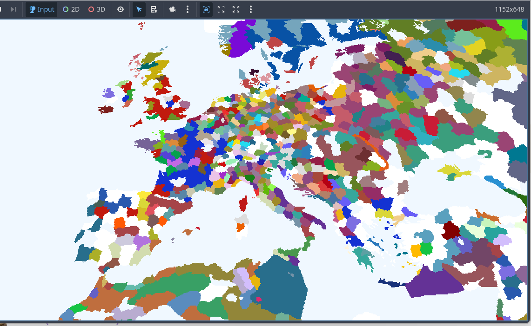The height and width of the screenshot is (326, 531).
Task: Open embedding options menu beside stretch icon
Action: point(251,9)
